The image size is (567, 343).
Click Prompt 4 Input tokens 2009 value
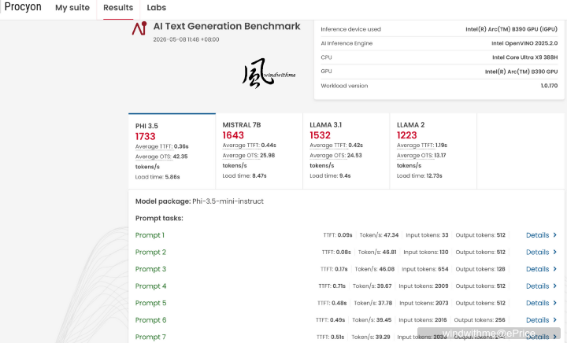tap(442, 286)
